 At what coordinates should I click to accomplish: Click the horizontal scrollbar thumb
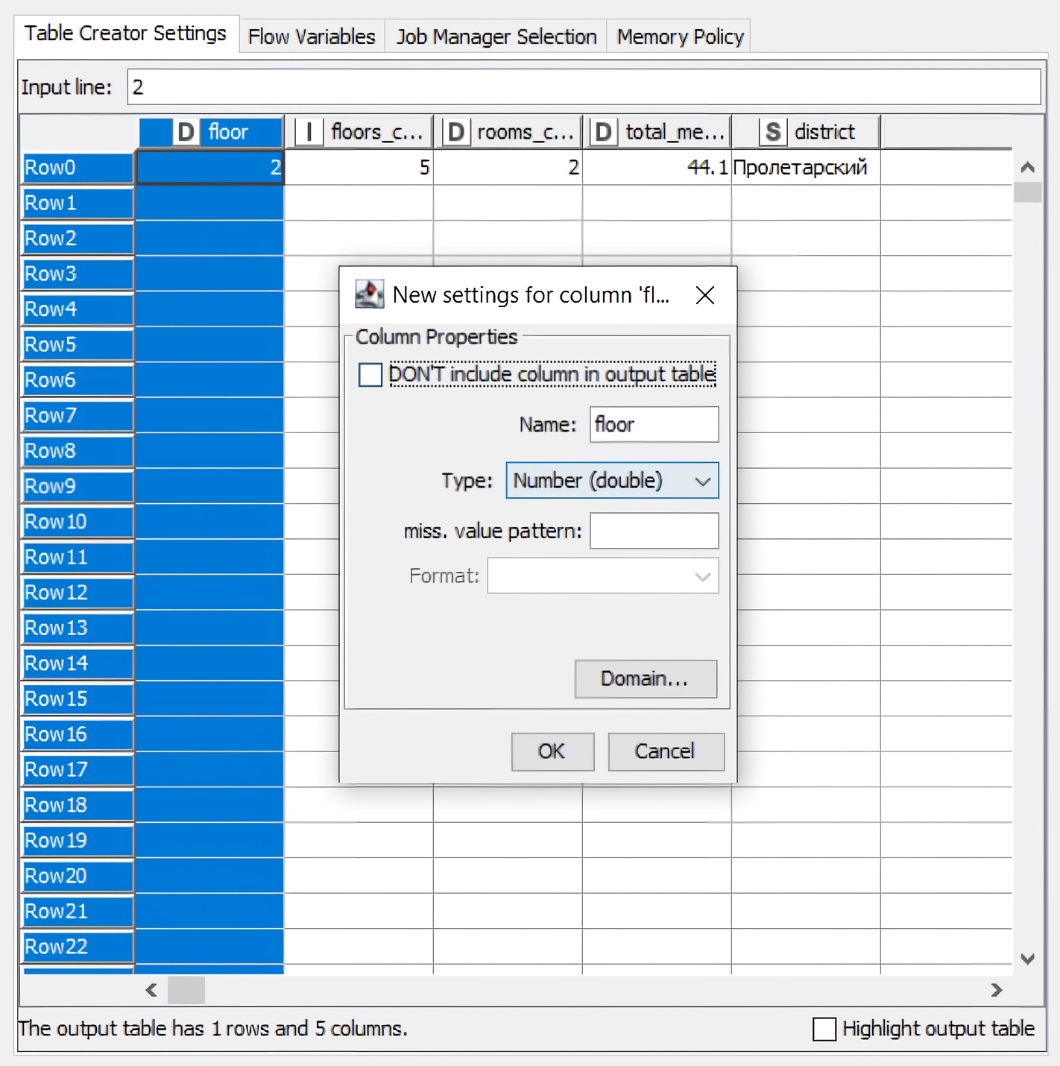(186, 990)
